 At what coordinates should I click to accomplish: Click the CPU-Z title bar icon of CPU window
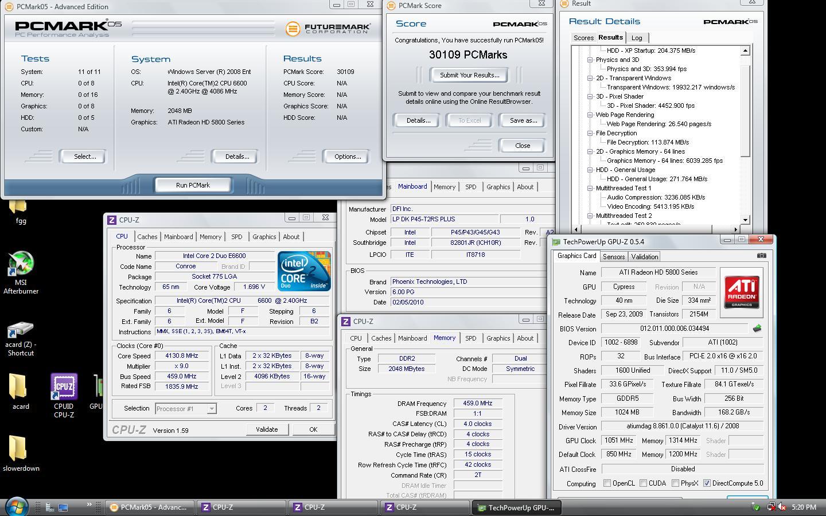coord(112,220)
